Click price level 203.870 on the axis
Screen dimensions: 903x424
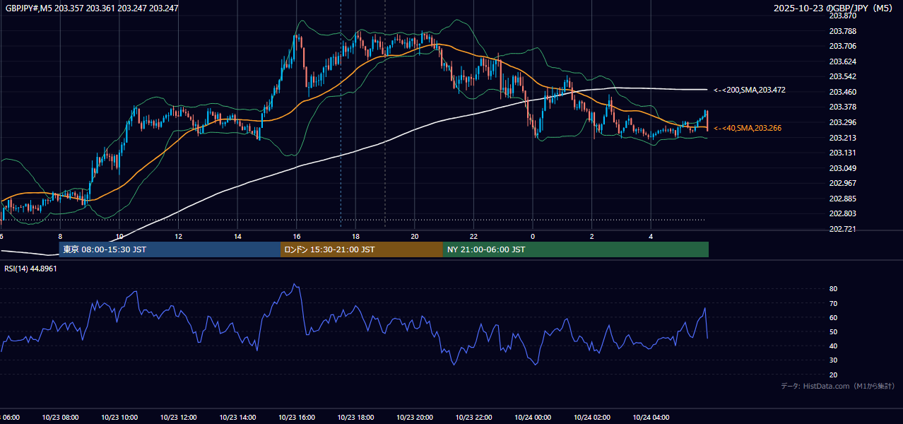[x=842, y=16]
